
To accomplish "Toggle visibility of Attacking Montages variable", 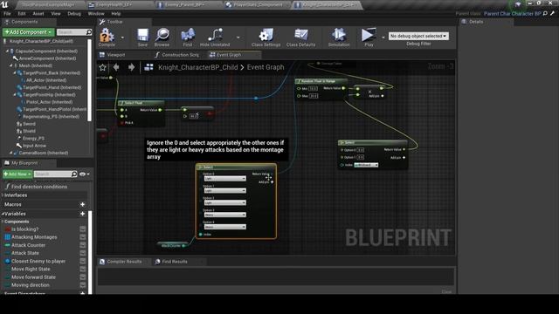I will pos(83,237).
